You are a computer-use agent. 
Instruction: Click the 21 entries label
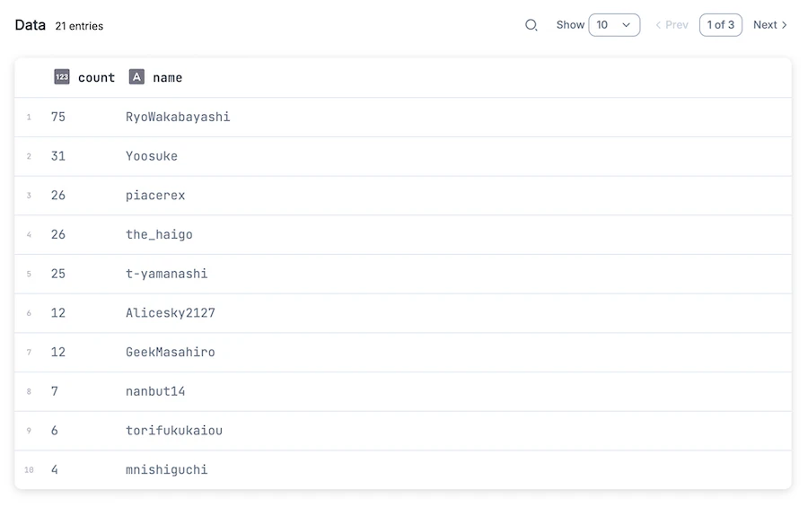(79, 26)
